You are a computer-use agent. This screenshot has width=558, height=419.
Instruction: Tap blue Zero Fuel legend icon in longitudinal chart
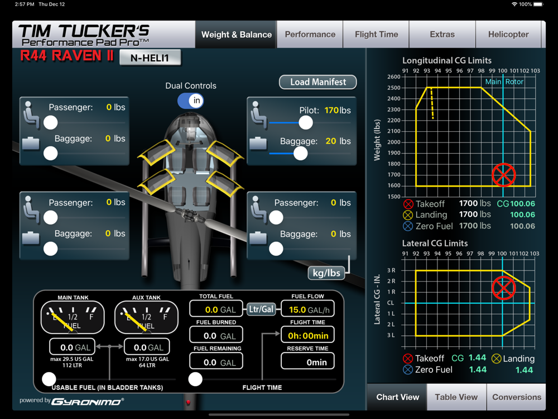tap(408, 226)
